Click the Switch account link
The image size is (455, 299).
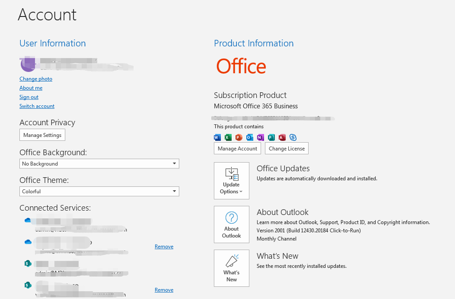[x=37, y=106]
